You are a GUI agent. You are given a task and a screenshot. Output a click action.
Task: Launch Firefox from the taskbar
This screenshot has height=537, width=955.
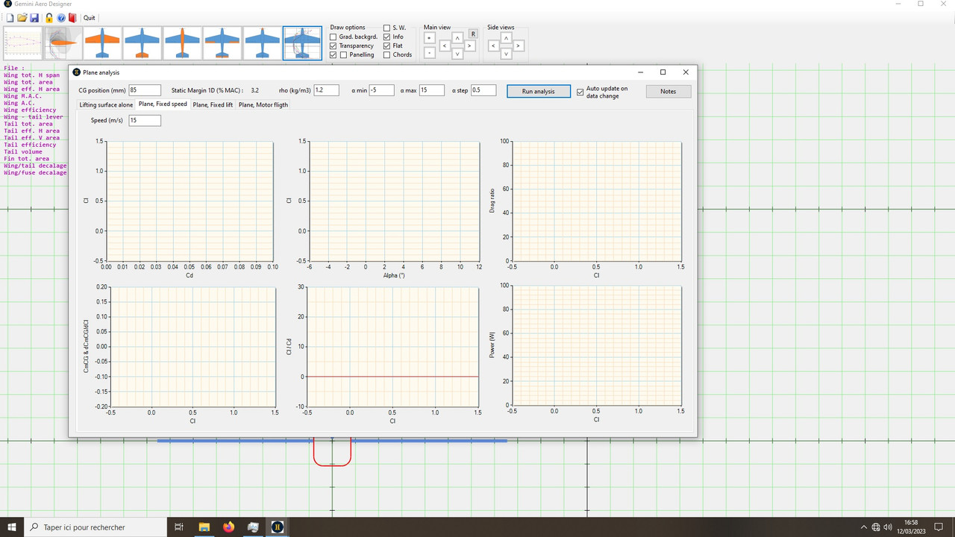tap(228, 527)
